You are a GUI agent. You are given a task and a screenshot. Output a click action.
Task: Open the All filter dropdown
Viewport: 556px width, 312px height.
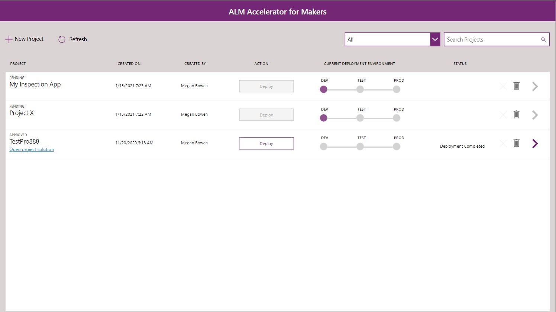coord(434,39)
